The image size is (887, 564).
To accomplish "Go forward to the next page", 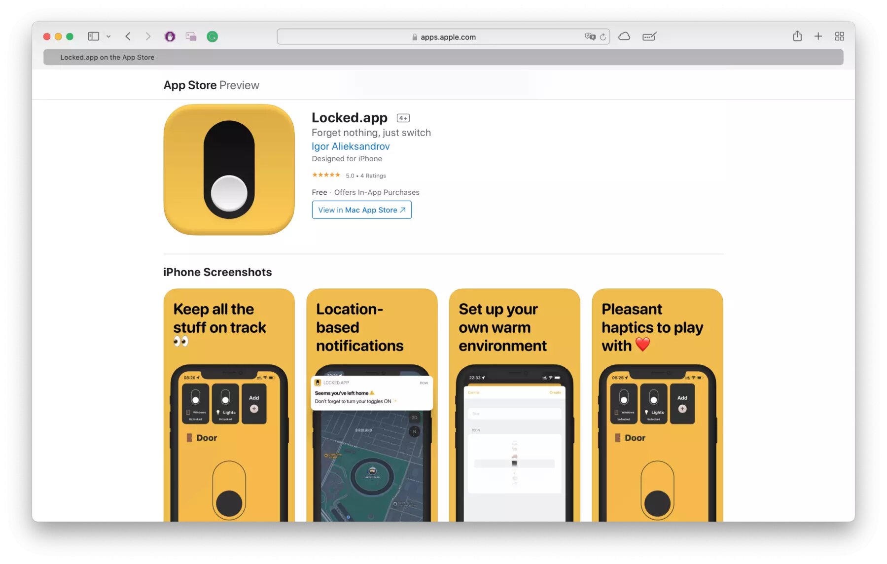I will (x=148, y=36).
